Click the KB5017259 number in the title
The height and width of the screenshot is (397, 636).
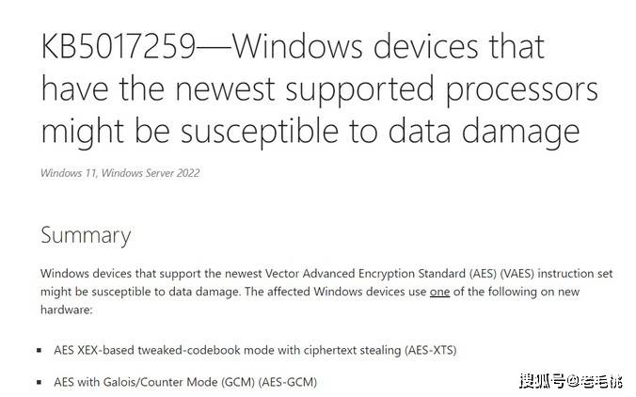[x=119, y=47]
